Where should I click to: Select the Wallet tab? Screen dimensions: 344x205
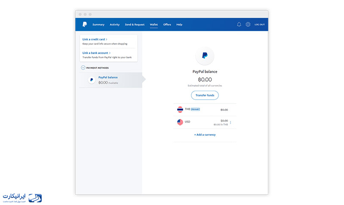click(154, 24)
